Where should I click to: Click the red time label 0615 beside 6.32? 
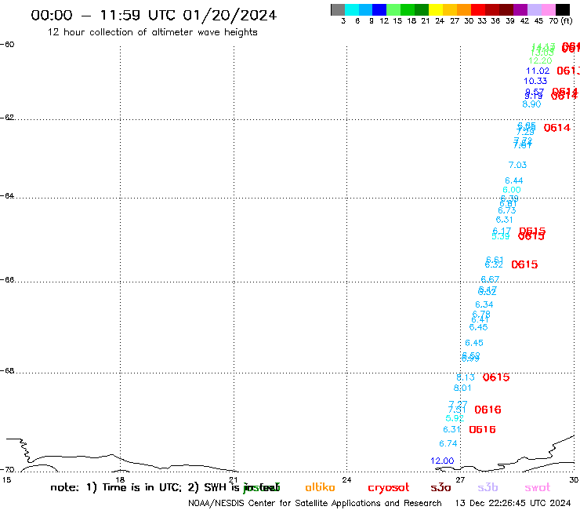pyautogui.click(x=524, y=264)
